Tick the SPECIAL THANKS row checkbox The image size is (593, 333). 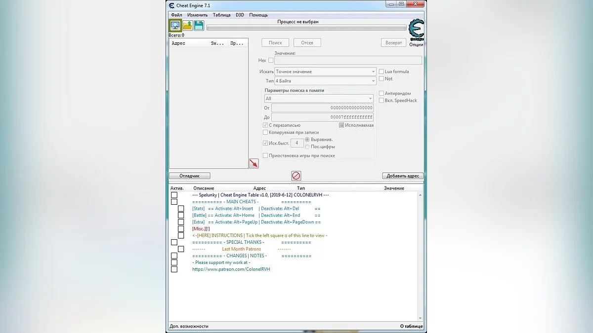(174, 242)
